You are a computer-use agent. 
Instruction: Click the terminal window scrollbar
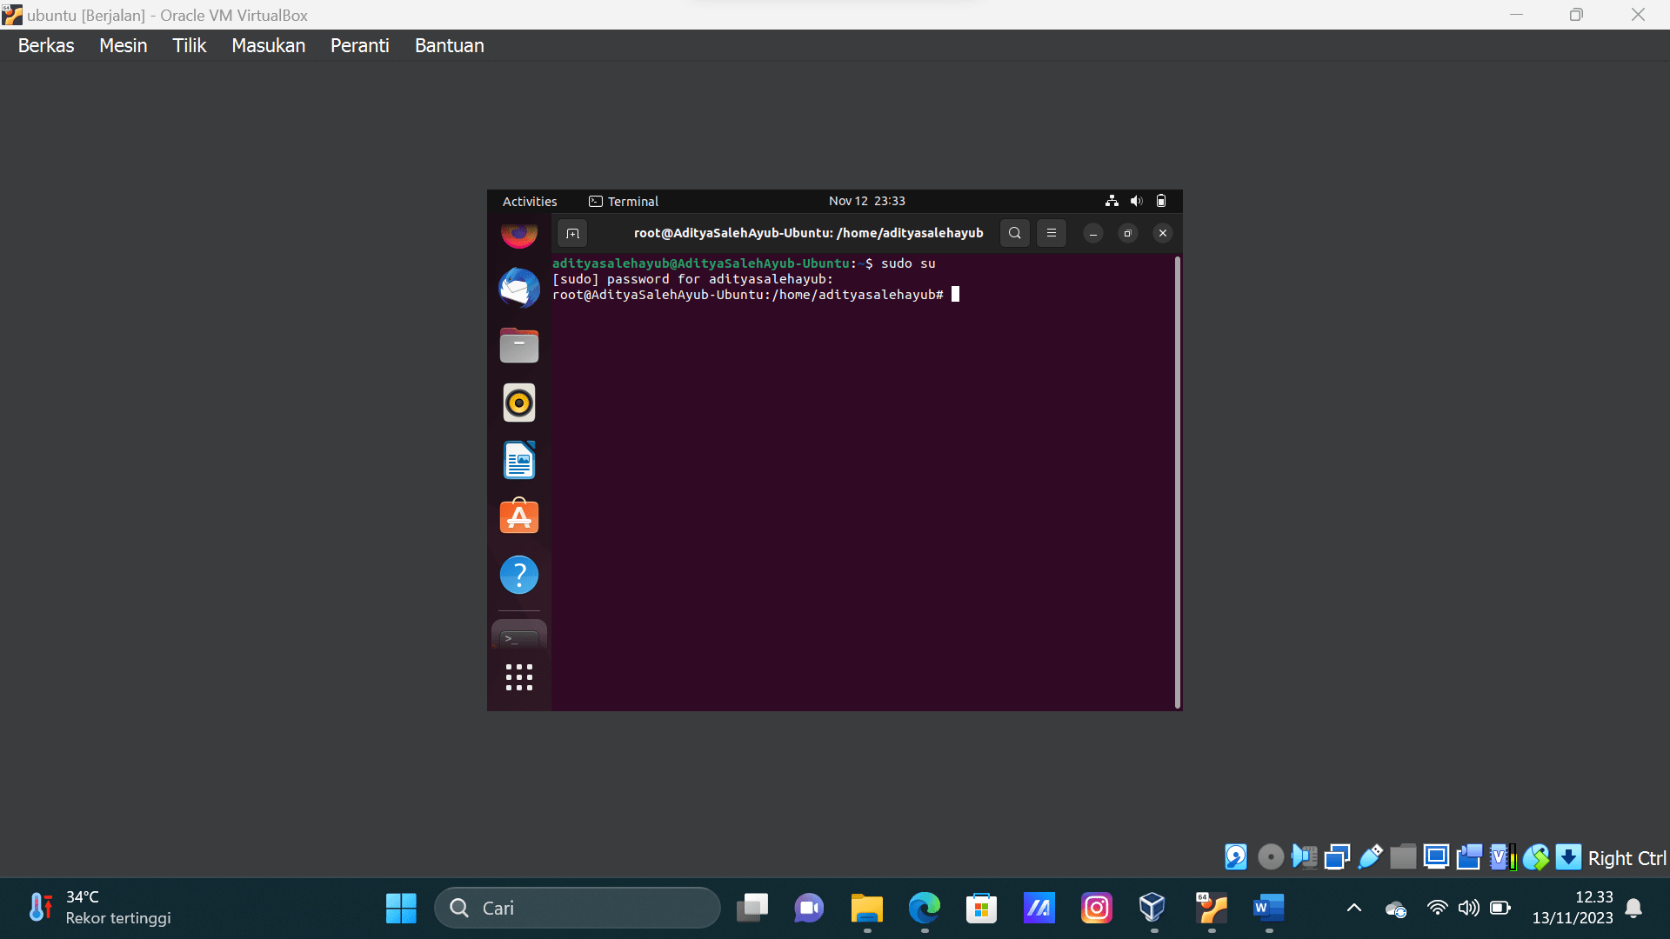(x=1178, y=483)
